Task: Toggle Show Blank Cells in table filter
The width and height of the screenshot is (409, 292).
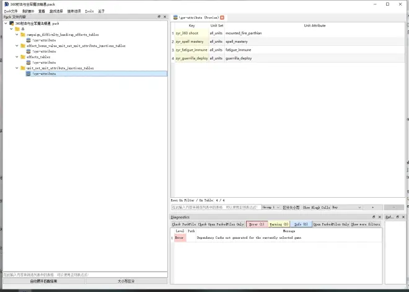Action: (315, 207)
